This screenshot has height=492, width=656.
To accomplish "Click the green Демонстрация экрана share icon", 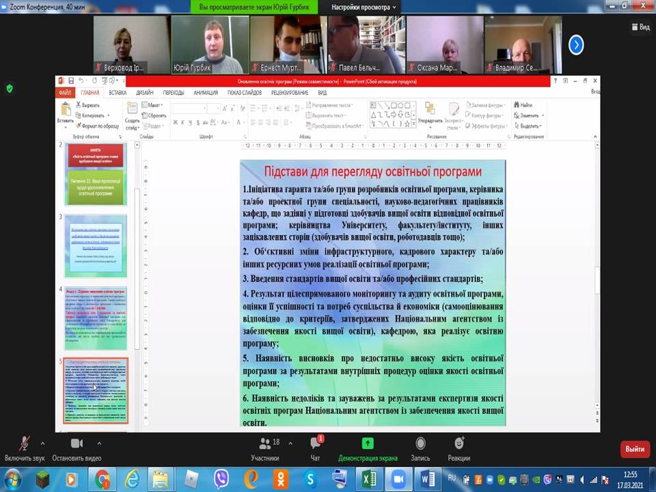I will pos(368,444).
